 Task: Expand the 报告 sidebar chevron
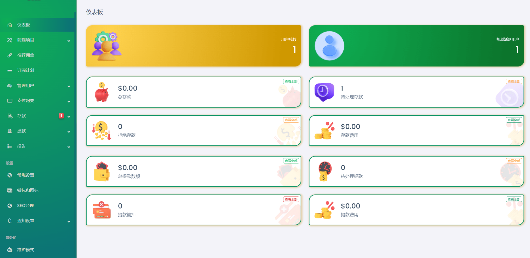(69, 147)
